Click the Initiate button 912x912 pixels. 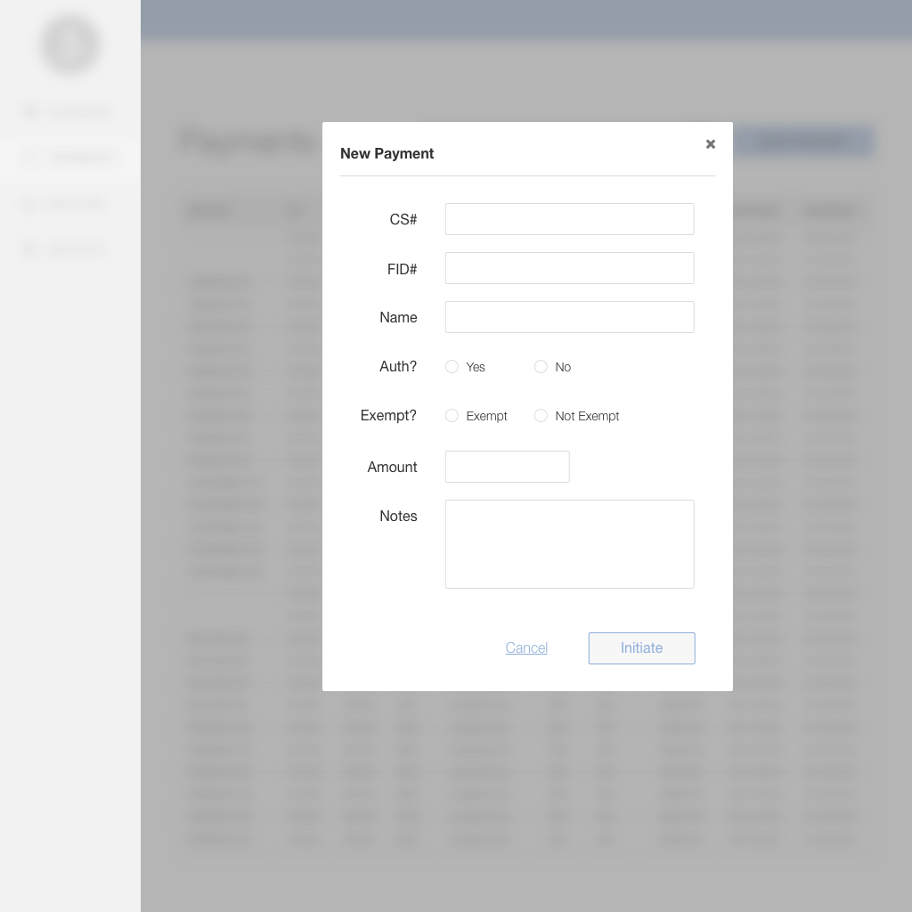point(641,648)
